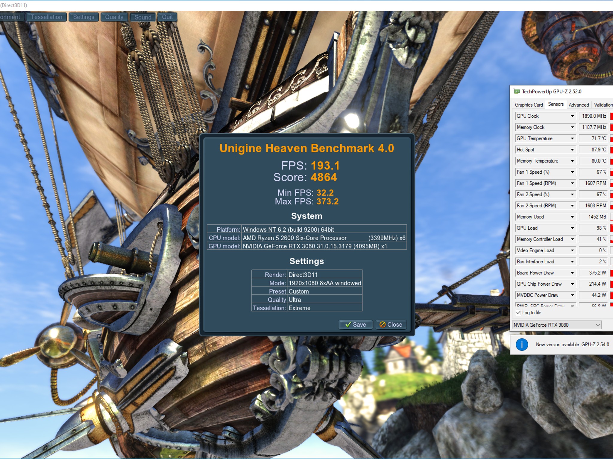Image resolution: width=613 pixels, height=459 pixels.
Task: Open the NVIDIA GeForce RTX 3080 device selector
Action: coord(556,325)
